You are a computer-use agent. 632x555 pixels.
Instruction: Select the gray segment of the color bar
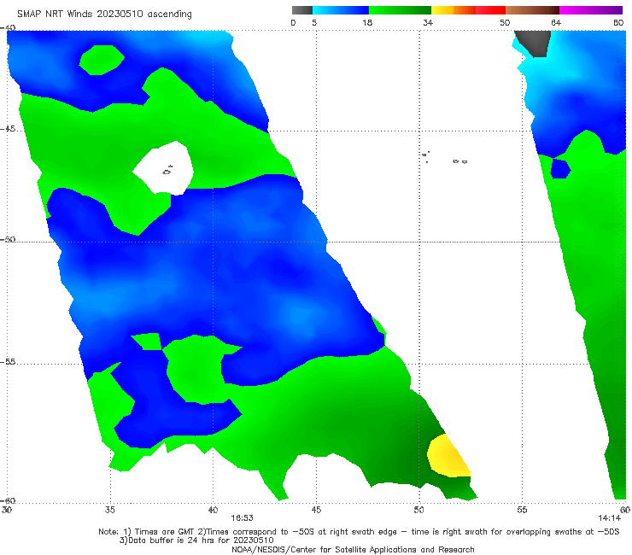(302, 10)
